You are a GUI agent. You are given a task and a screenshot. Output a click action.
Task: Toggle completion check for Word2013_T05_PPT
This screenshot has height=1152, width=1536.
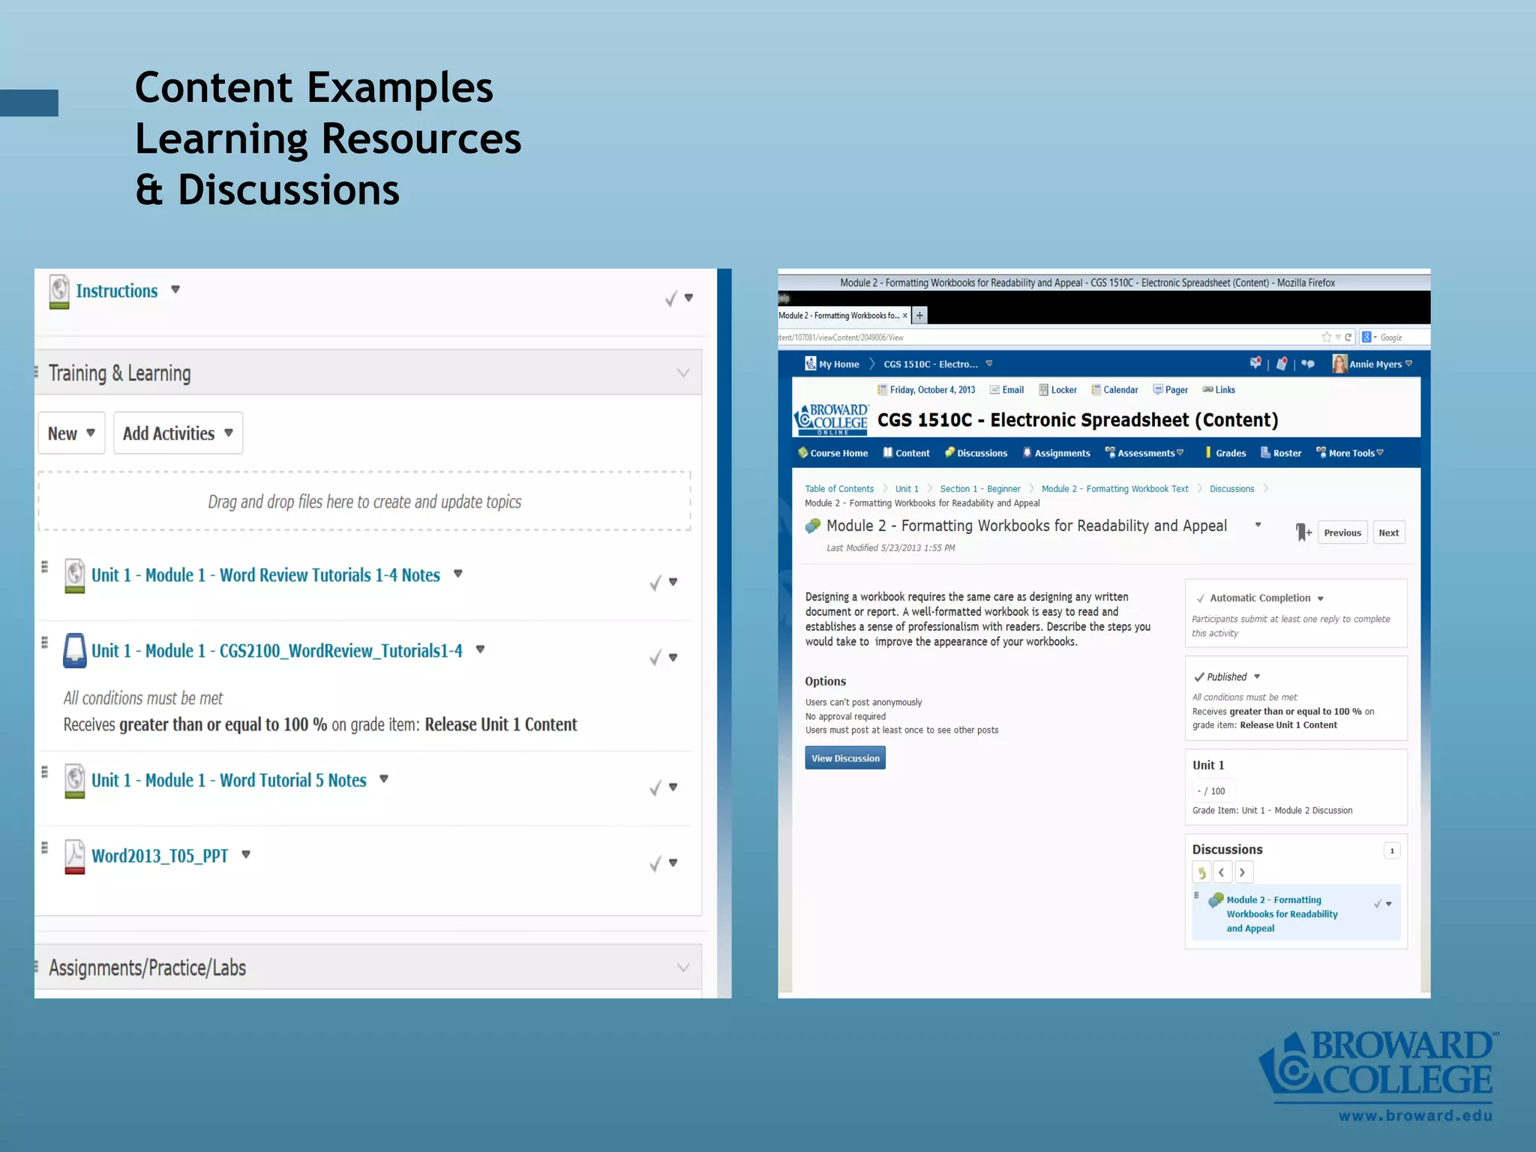coord(655,863)
